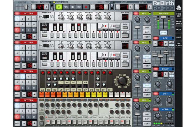Toggle the first synth's red Pattern enable button
This screenshot has width=196, height=127.
[17, 13]
